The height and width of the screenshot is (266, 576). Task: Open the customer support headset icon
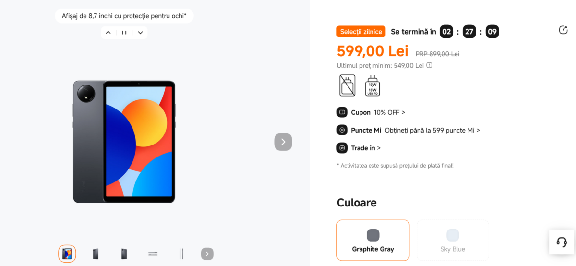pyautogui.click(x=562, y=242)
